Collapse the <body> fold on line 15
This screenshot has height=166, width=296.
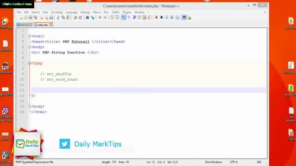click(30, 107)
